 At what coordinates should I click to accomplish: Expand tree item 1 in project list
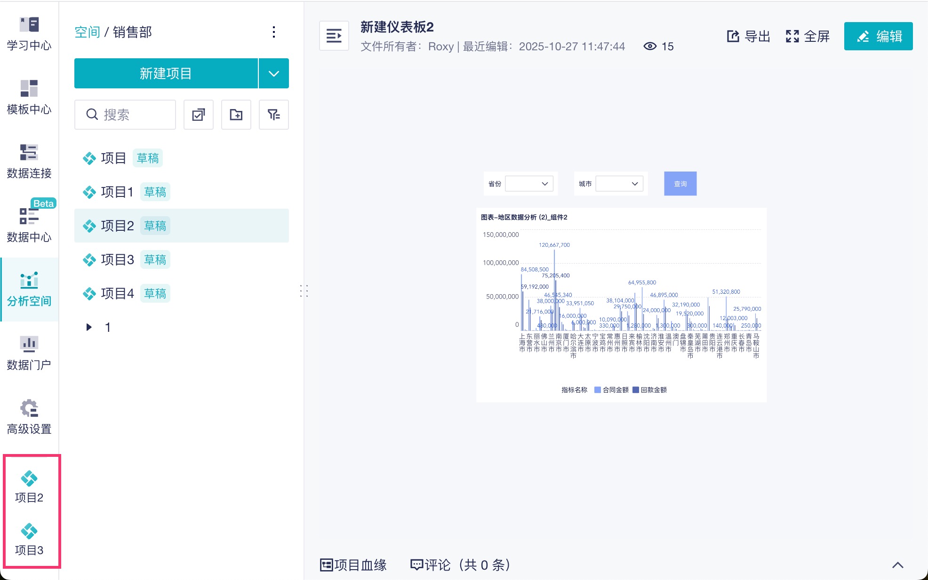pyautogui.click(x=88, y=327)
